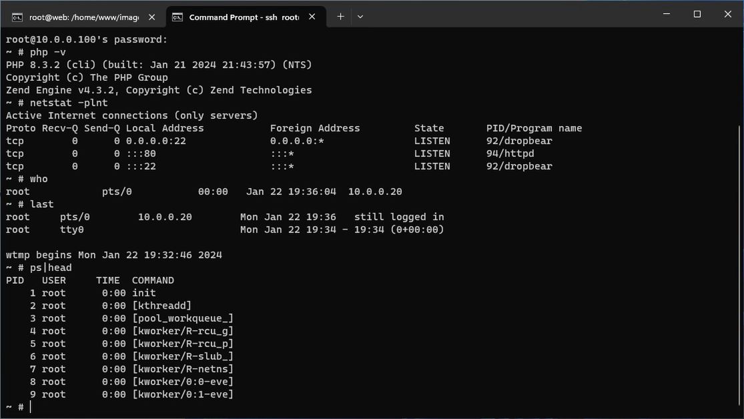
Task: Click the vertical scrollbar thumb
Action: click(x=739, y=267)
